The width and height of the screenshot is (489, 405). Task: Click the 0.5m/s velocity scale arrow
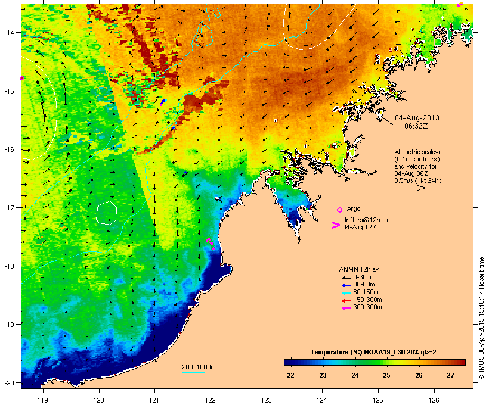click(x=413, y=188)
